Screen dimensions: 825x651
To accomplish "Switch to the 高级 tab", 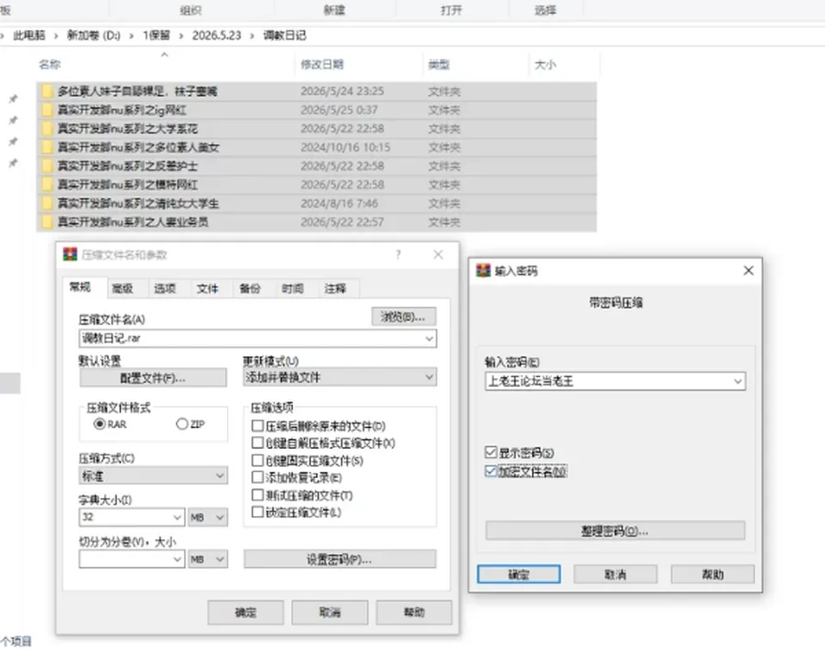I will coord(123,288).
